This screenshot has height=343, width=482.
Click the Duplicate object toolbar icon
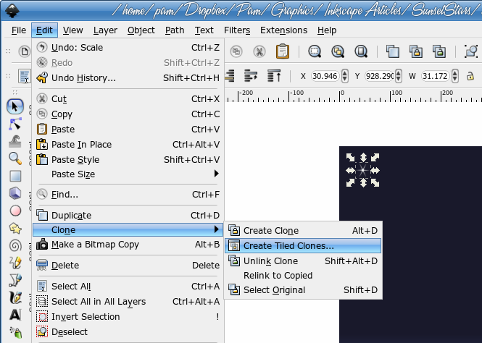pos(393,51)
